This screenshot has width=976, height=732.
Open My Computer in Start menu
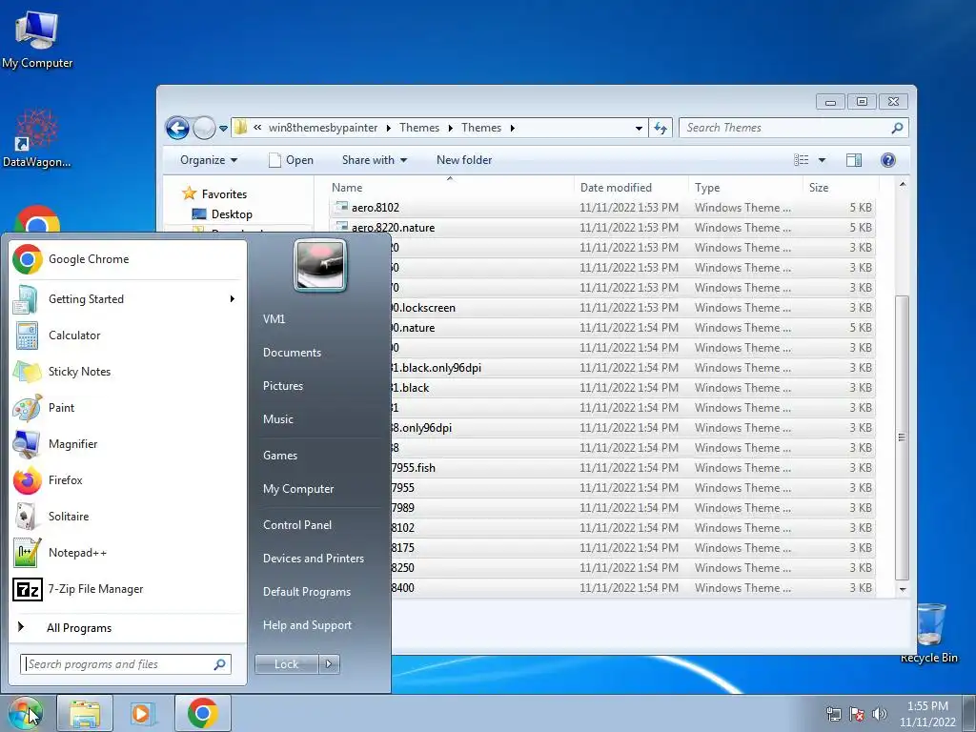tap(298, 489)
